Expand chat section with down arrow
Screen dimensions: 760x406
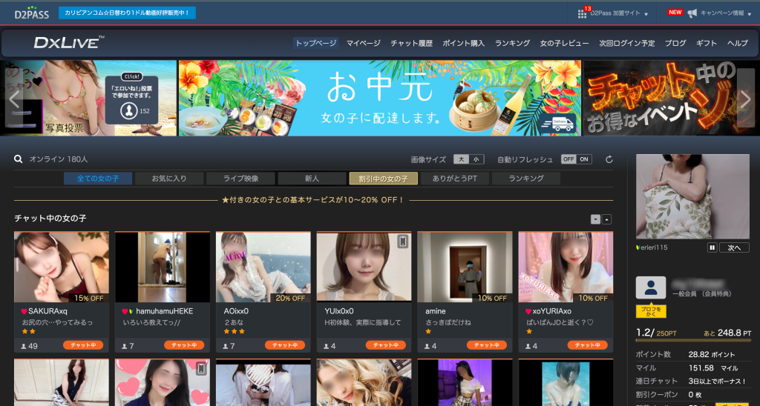point(595,219)
